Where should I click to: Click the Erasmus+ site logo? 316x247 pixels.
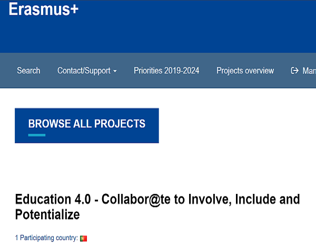pos(43,9)
